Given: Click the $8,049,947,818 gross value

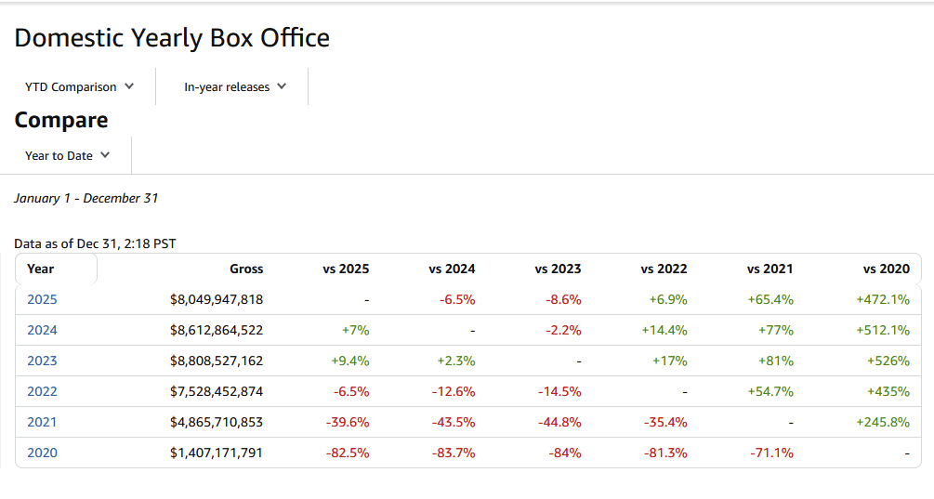Looking at the screenshot, I should click(x=217, y=299).
